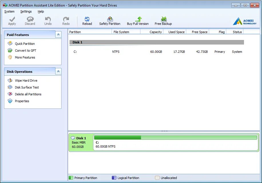Collapse the Paid Features panel
This screenshot has width=262, height=183.
pos(58,35)
